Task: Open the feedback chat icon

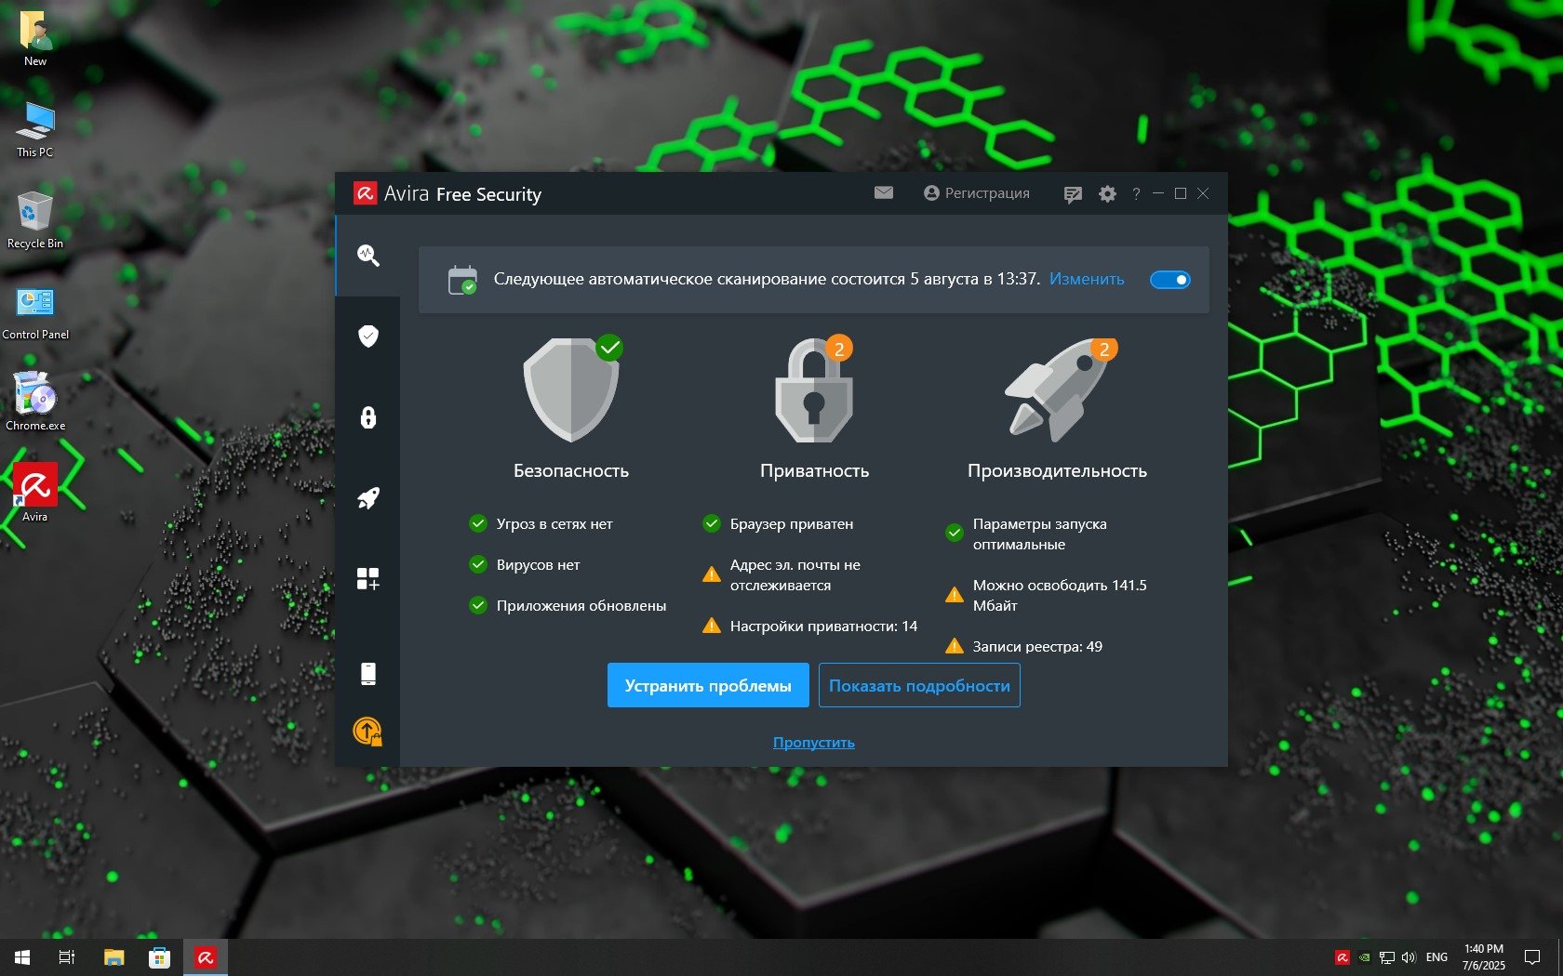Action: 1073,194
